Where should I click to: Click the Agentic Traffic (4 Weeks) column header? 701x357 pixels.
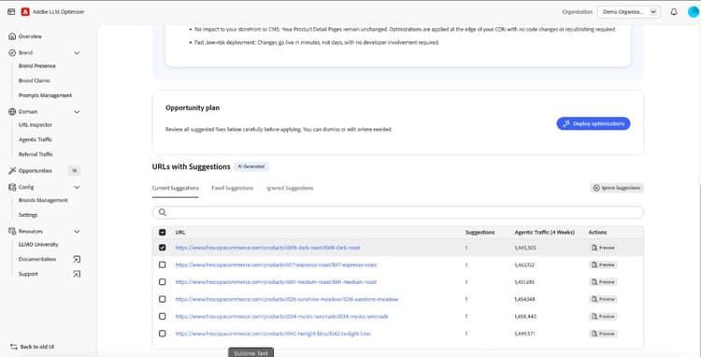click(x=545, y=233)
